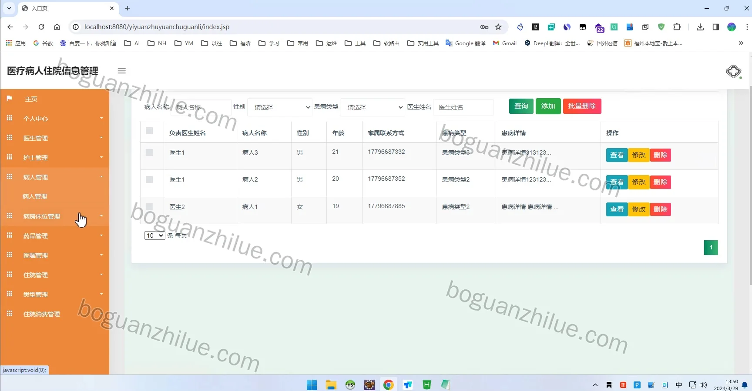Expand the 住院管理 sidebar menu
Image resolution: width=752 pixels, height=391 pixels.
point(54,275)
